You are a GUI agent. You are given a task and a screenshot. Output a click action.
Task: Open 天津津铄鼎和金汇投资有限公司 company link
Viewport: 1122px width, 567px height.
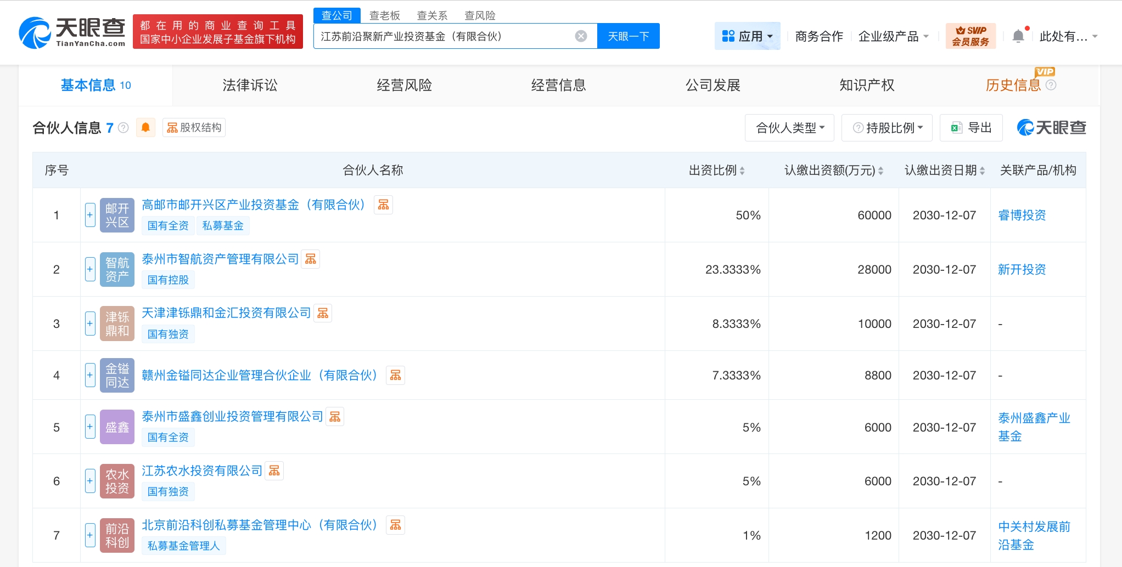click(226, 313)
